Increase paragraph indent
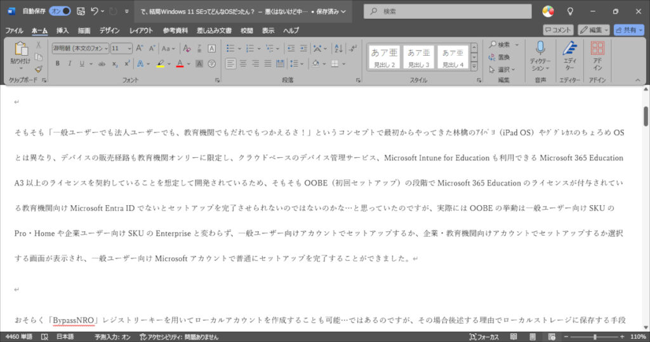Image resolution: width=650 pixels, height=342 pixels. (x=303, y=48)
